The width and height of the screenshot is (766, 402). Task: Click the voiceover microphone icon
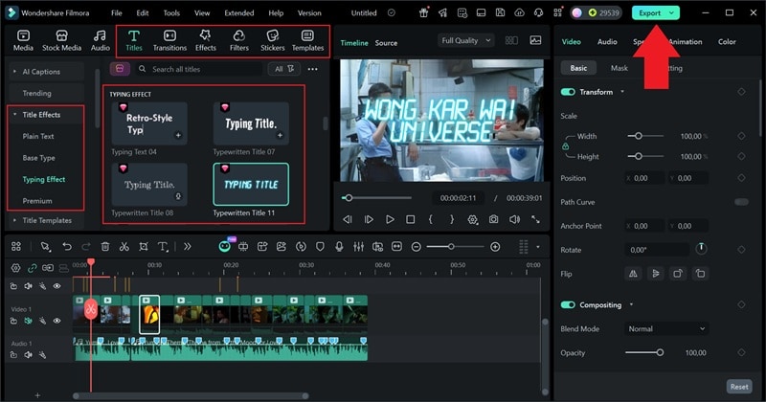click(x=339, y=247)
